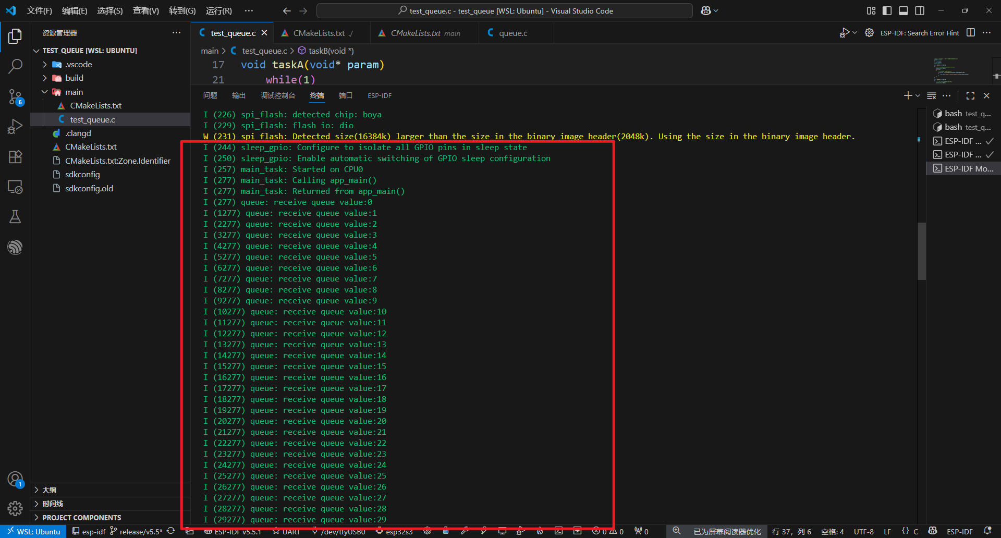This screenshot has width=1001, height=538.
Task: Open the Testing flask view
Action: coord(15,217)
